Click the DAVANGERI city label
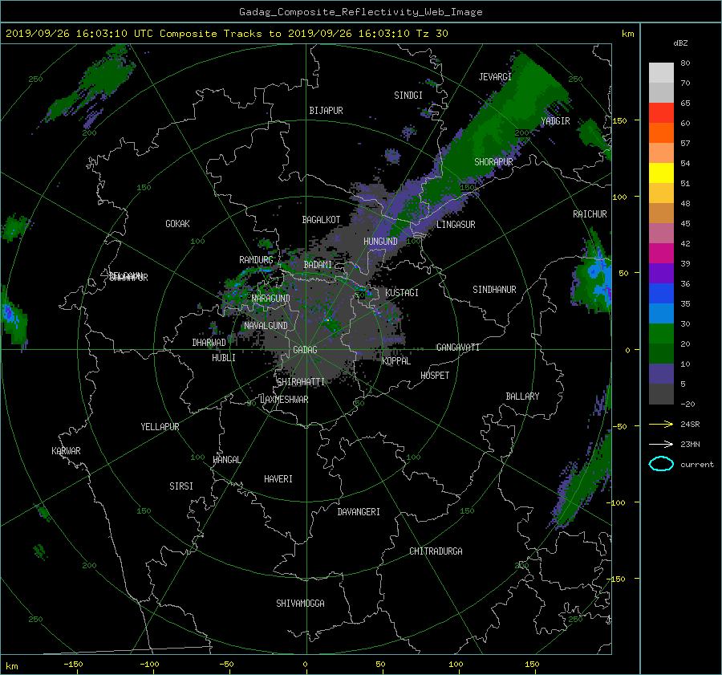The image size is (722, 675). 359,512
